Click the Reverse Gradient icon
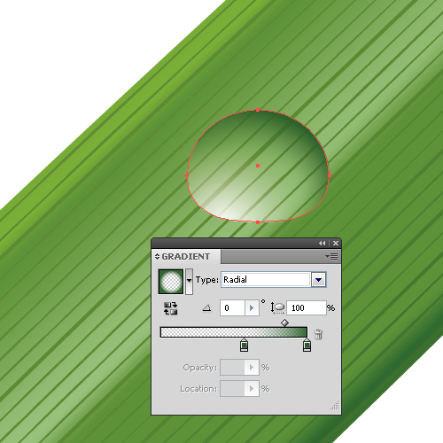 (x=170, y=308)
